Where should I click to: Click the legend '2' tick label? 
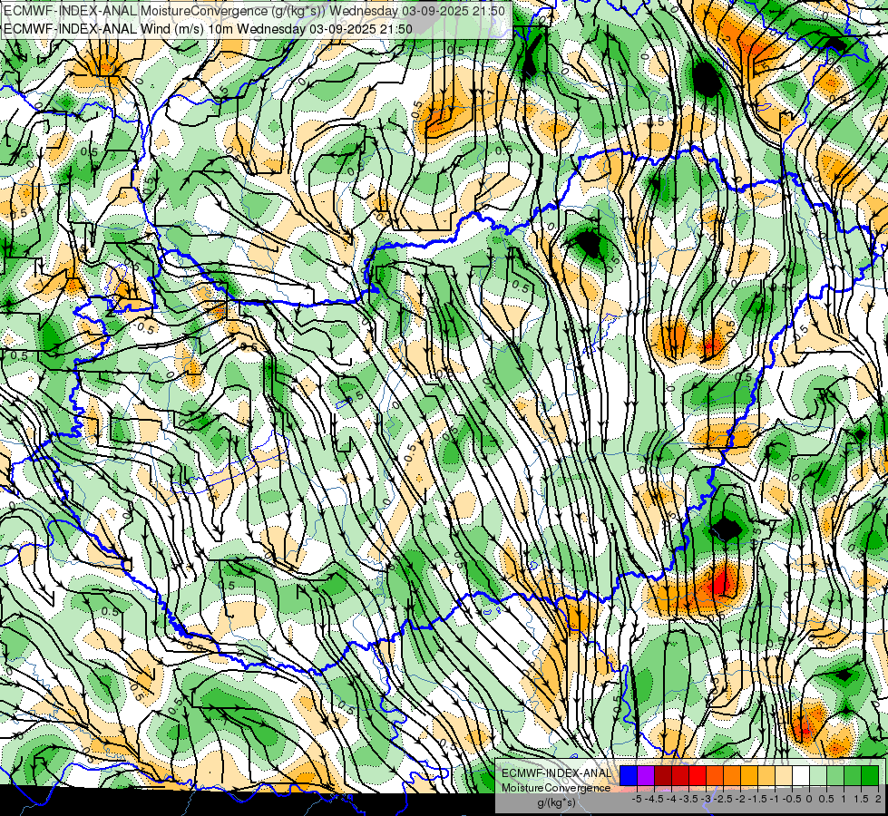tap(878, 799)
